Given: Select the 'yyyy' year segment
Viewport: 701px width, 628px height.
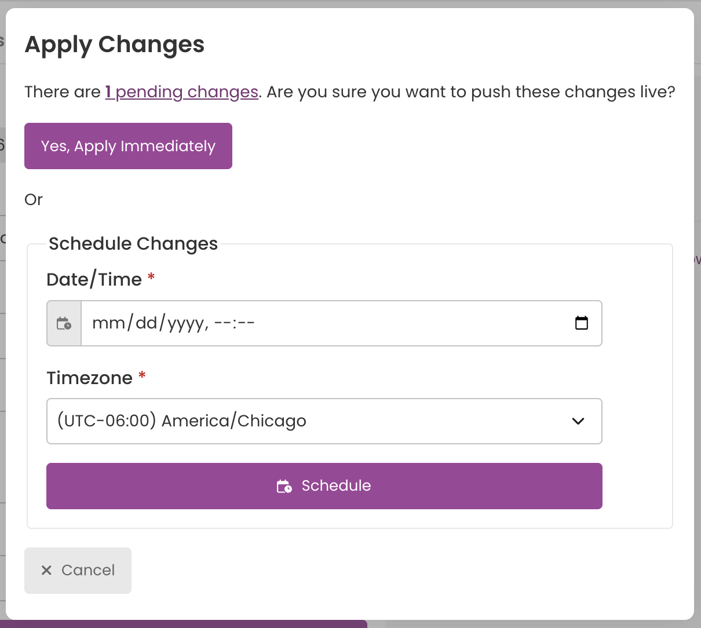Looking at the screenshot, I should click(185, 323).
